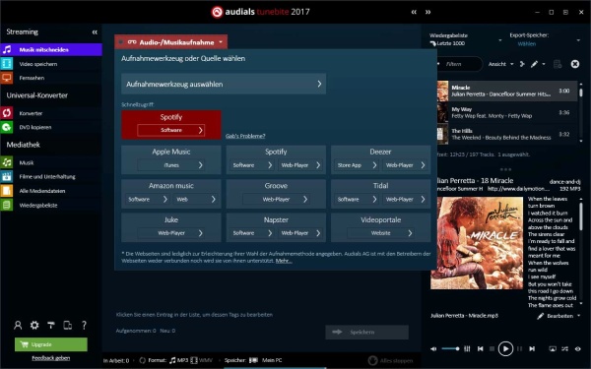Mute the player volume speaker icon
The height and width of the screenshot is (369, 591).
coord(433,348)
